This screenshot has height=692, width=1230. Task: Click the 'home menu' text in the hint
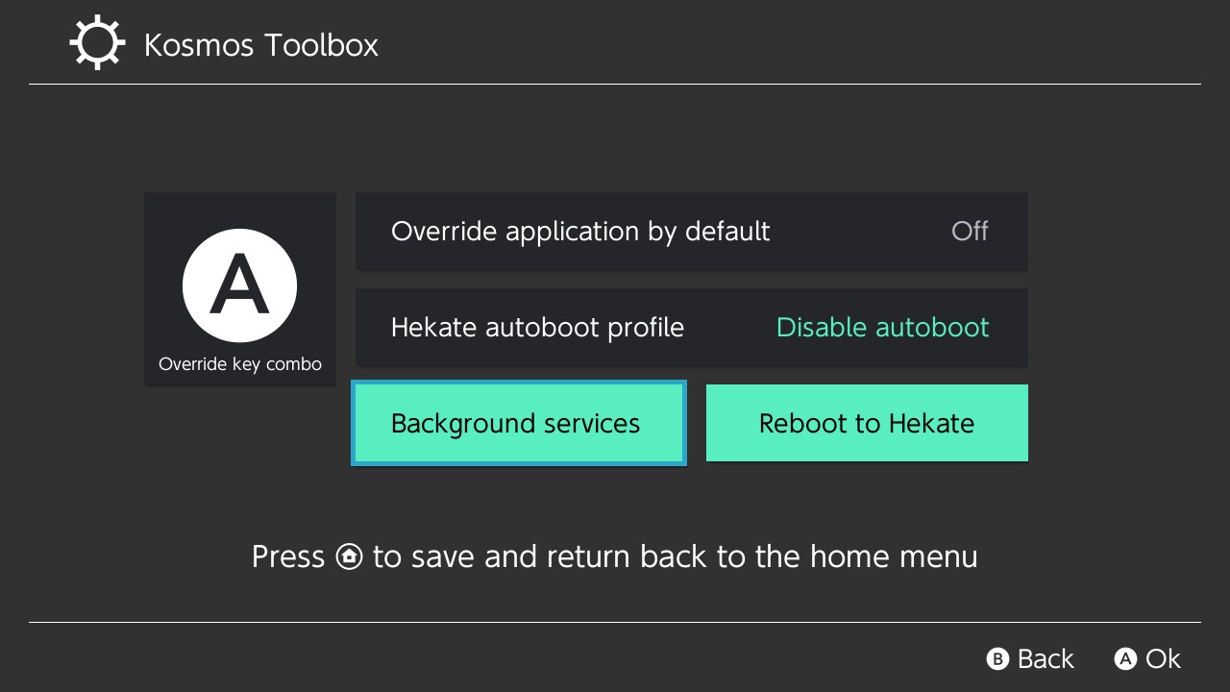click(x=894, y=556)
